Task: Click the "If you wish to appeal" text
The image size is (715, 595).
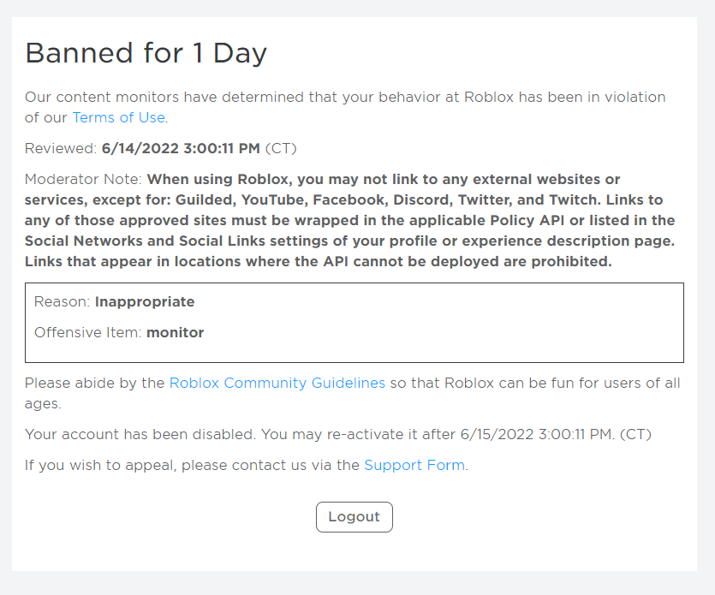Action: tap(192, 465)
